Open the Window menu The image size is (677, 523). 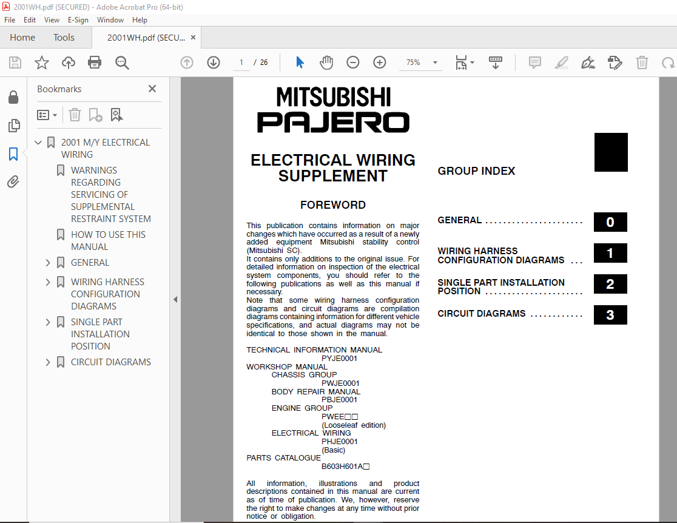[110, 20]
